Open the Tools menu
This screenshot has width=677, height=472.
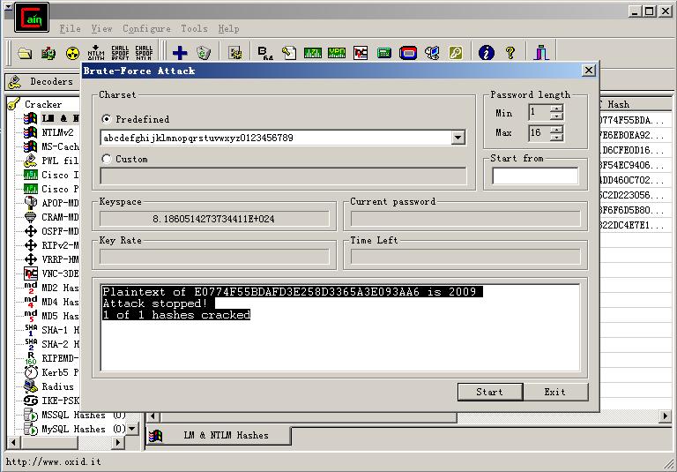[x=194, y=28]
